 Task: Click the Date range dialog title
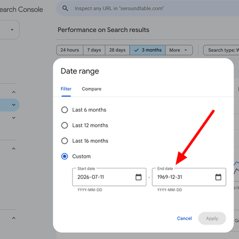click(x=79, y=71)
